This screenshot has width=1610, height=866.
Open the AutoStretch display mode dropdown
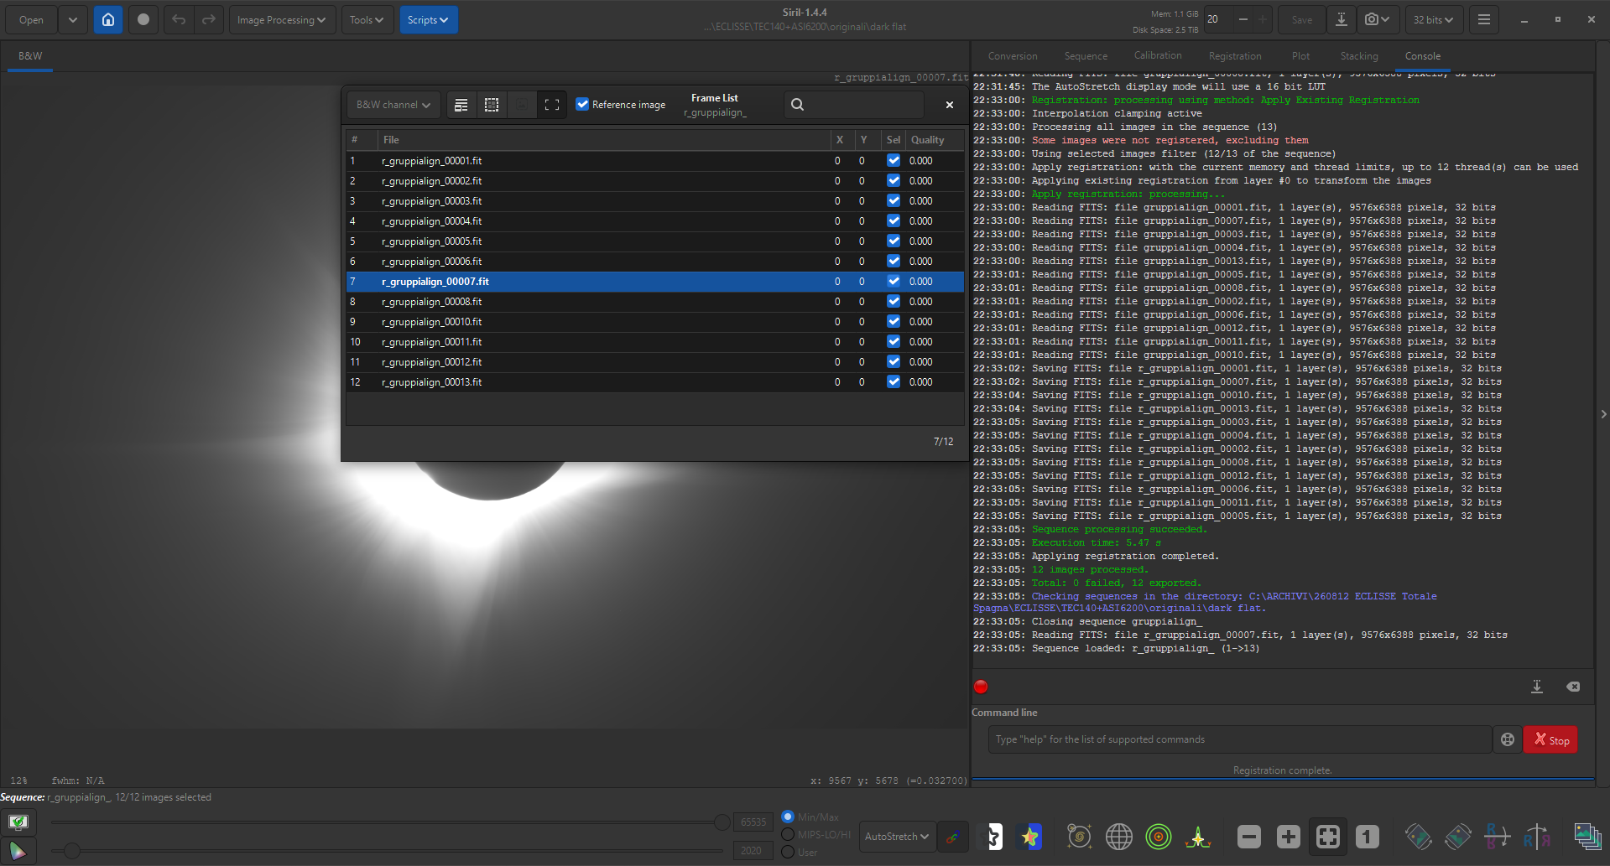pyautogui.click(x=897, y=837)
